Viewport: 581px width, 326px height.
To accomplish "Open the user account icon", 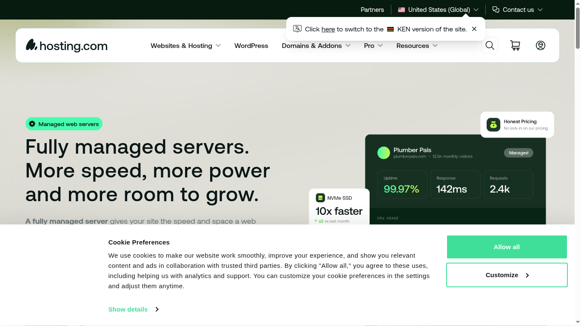I will pyautogui.click(x=541, y=45).
